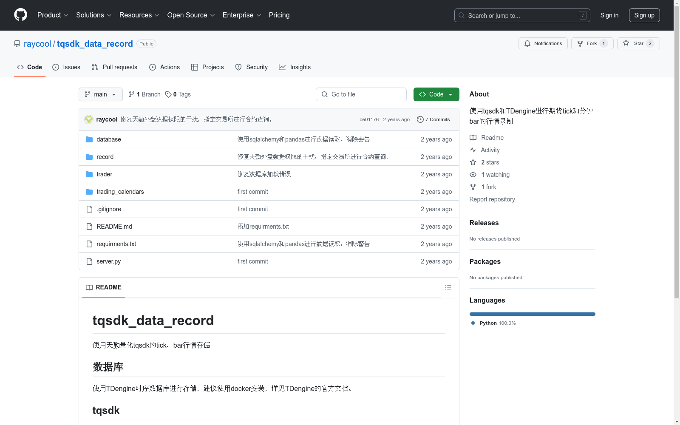This screenshot has height=425, width=680.
Task: Expand the Solutions menu
Action: (x=94, y=15)
